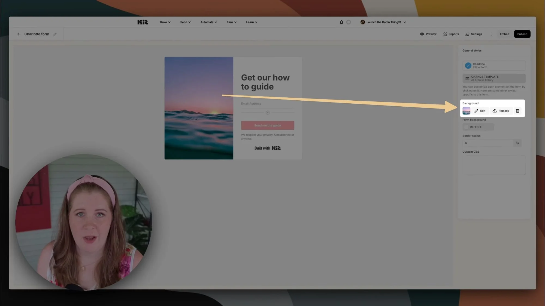Open the Learn menu
The width and height of the screenshot is (545, 306).
251,22
